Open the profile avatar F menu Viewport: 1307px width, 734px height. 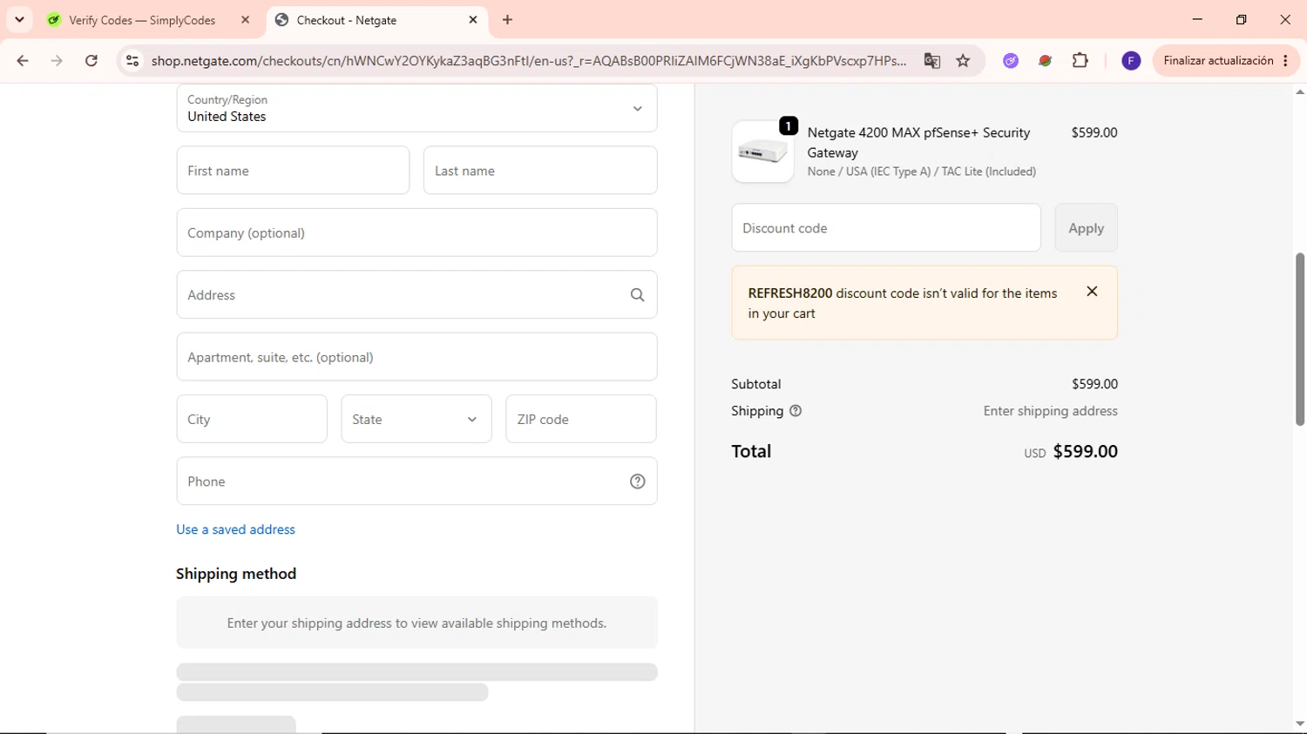click(x=1131, y=61)
